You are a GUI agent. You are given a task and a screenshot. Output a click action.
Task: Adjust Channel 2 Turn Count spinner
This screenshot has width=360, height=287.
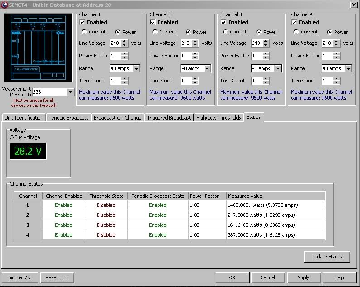195,81
